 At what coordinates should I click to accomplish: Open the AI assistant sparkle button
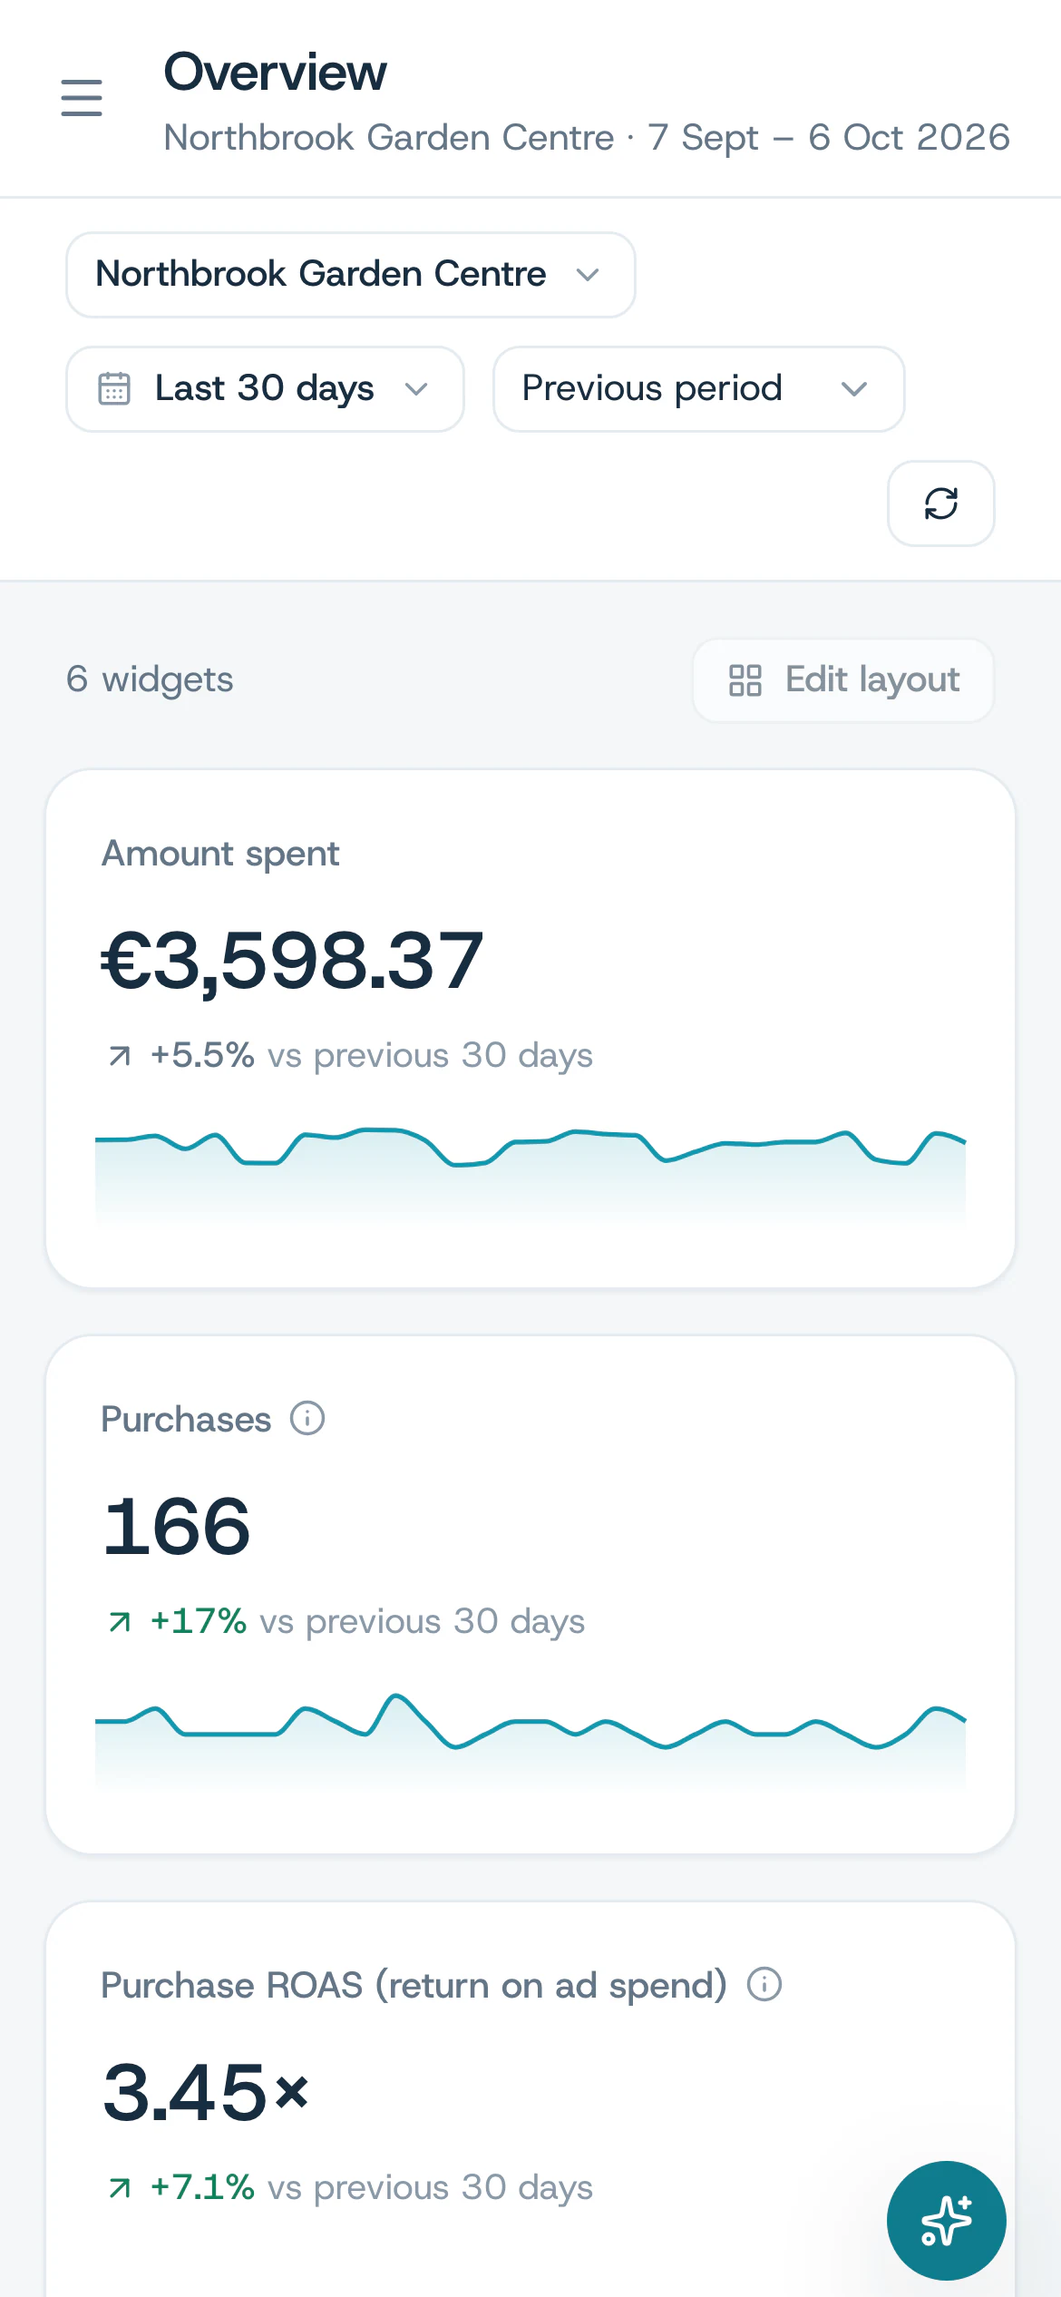tap(946, 2220)
